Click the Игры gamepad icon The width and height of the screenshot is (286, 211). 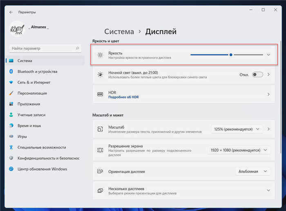11,136
